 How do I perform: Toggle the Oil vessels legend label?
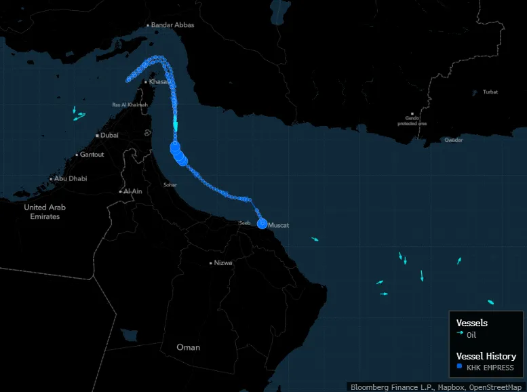tap(472, 335)
